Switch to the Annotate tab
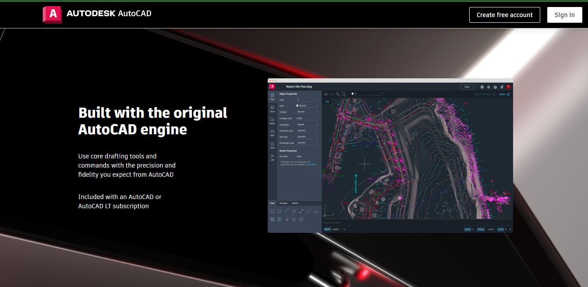 tap(283, 203)
